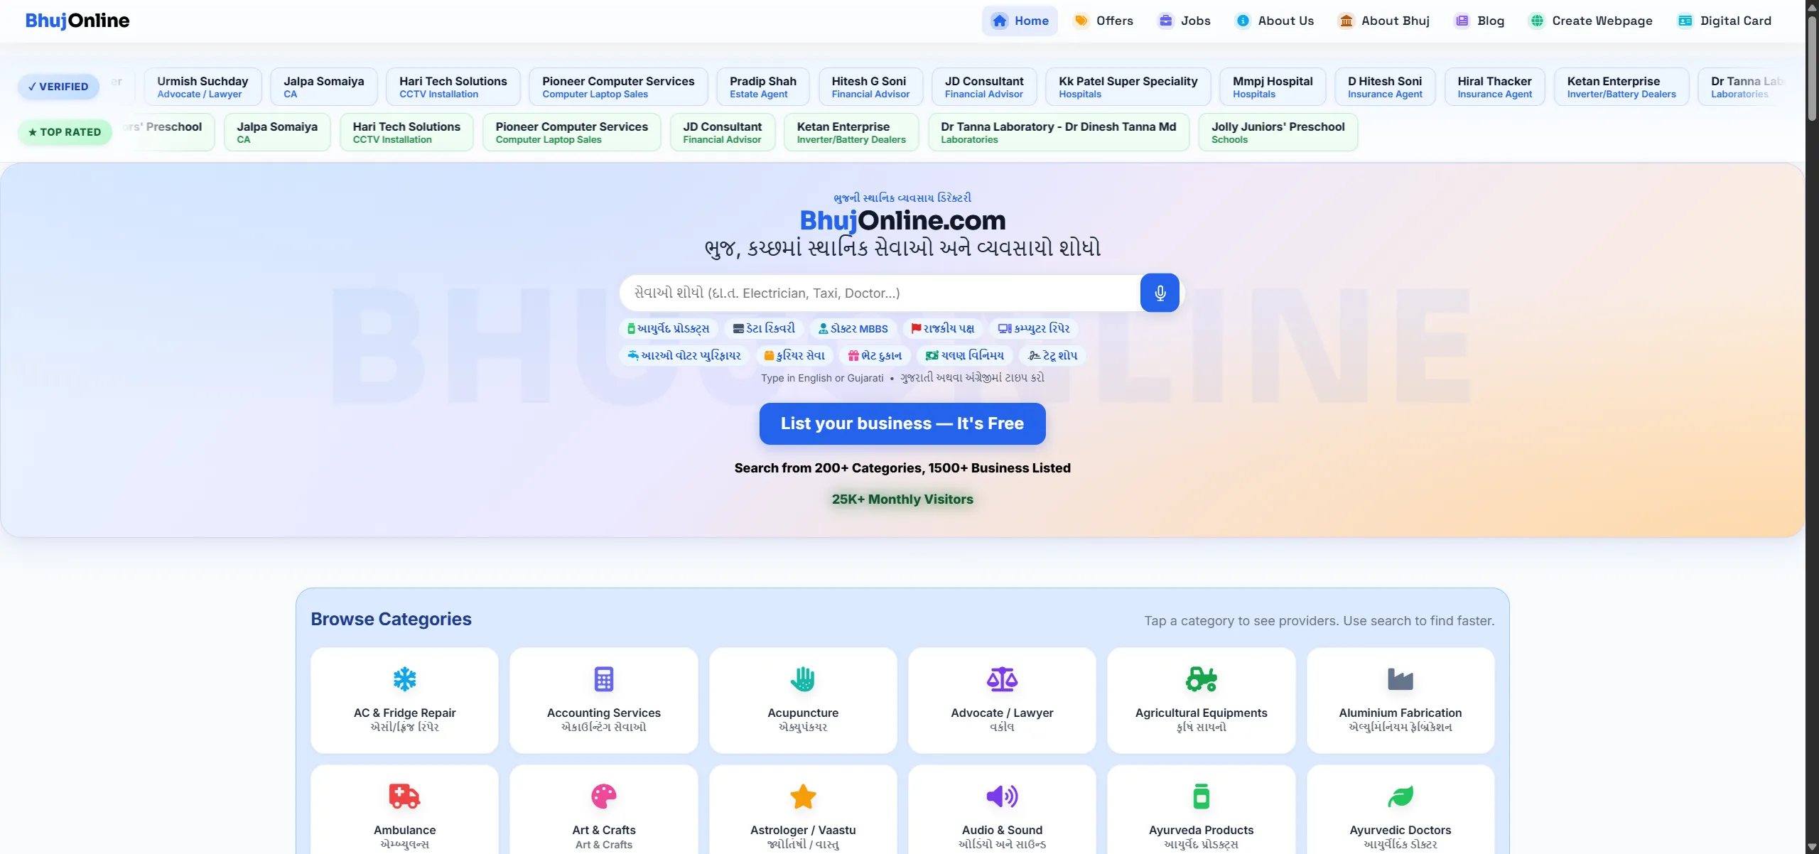Screen dimensions: 1819x854
Task: Select the ડેટા રિકવરી quick search chip
Action: pos(764,328)
